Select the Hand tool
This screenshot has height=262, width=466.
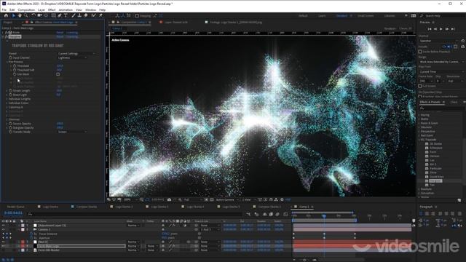click(20, 15)
